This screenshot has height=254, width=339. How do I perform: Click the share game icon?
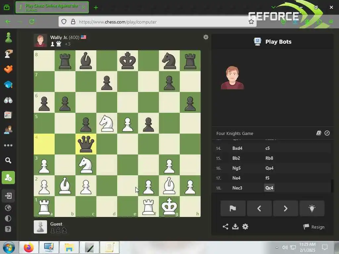(x=225, y=227)
